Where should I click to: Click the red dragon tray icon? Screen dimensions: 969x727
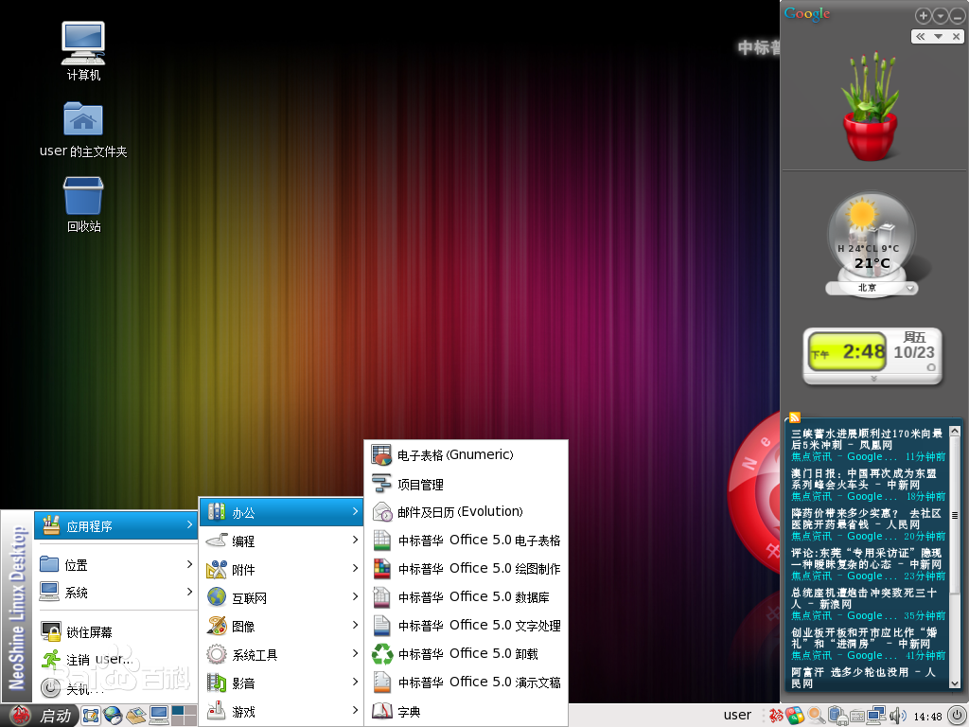tap(776, 716)
